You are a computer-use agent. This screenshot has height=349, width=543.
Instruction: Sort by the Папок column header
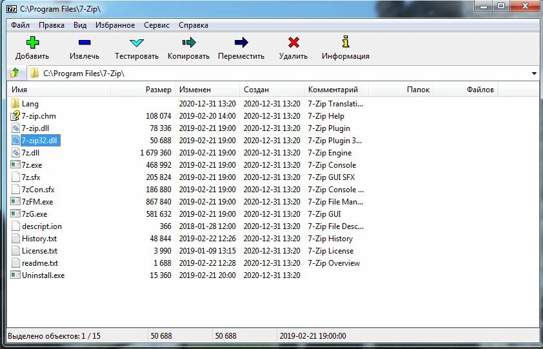pos(400,90)
